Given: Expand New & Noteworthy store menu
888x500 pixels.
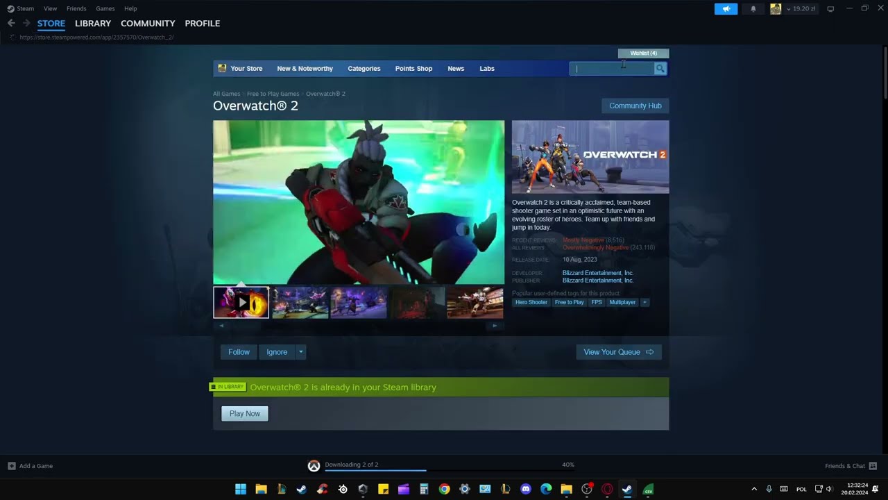Looking at the screenshot, I should click(x=305, y=68).
